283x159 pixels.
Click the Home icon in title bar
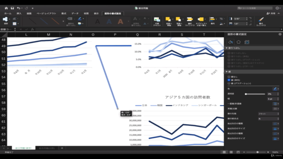(6, 8)
